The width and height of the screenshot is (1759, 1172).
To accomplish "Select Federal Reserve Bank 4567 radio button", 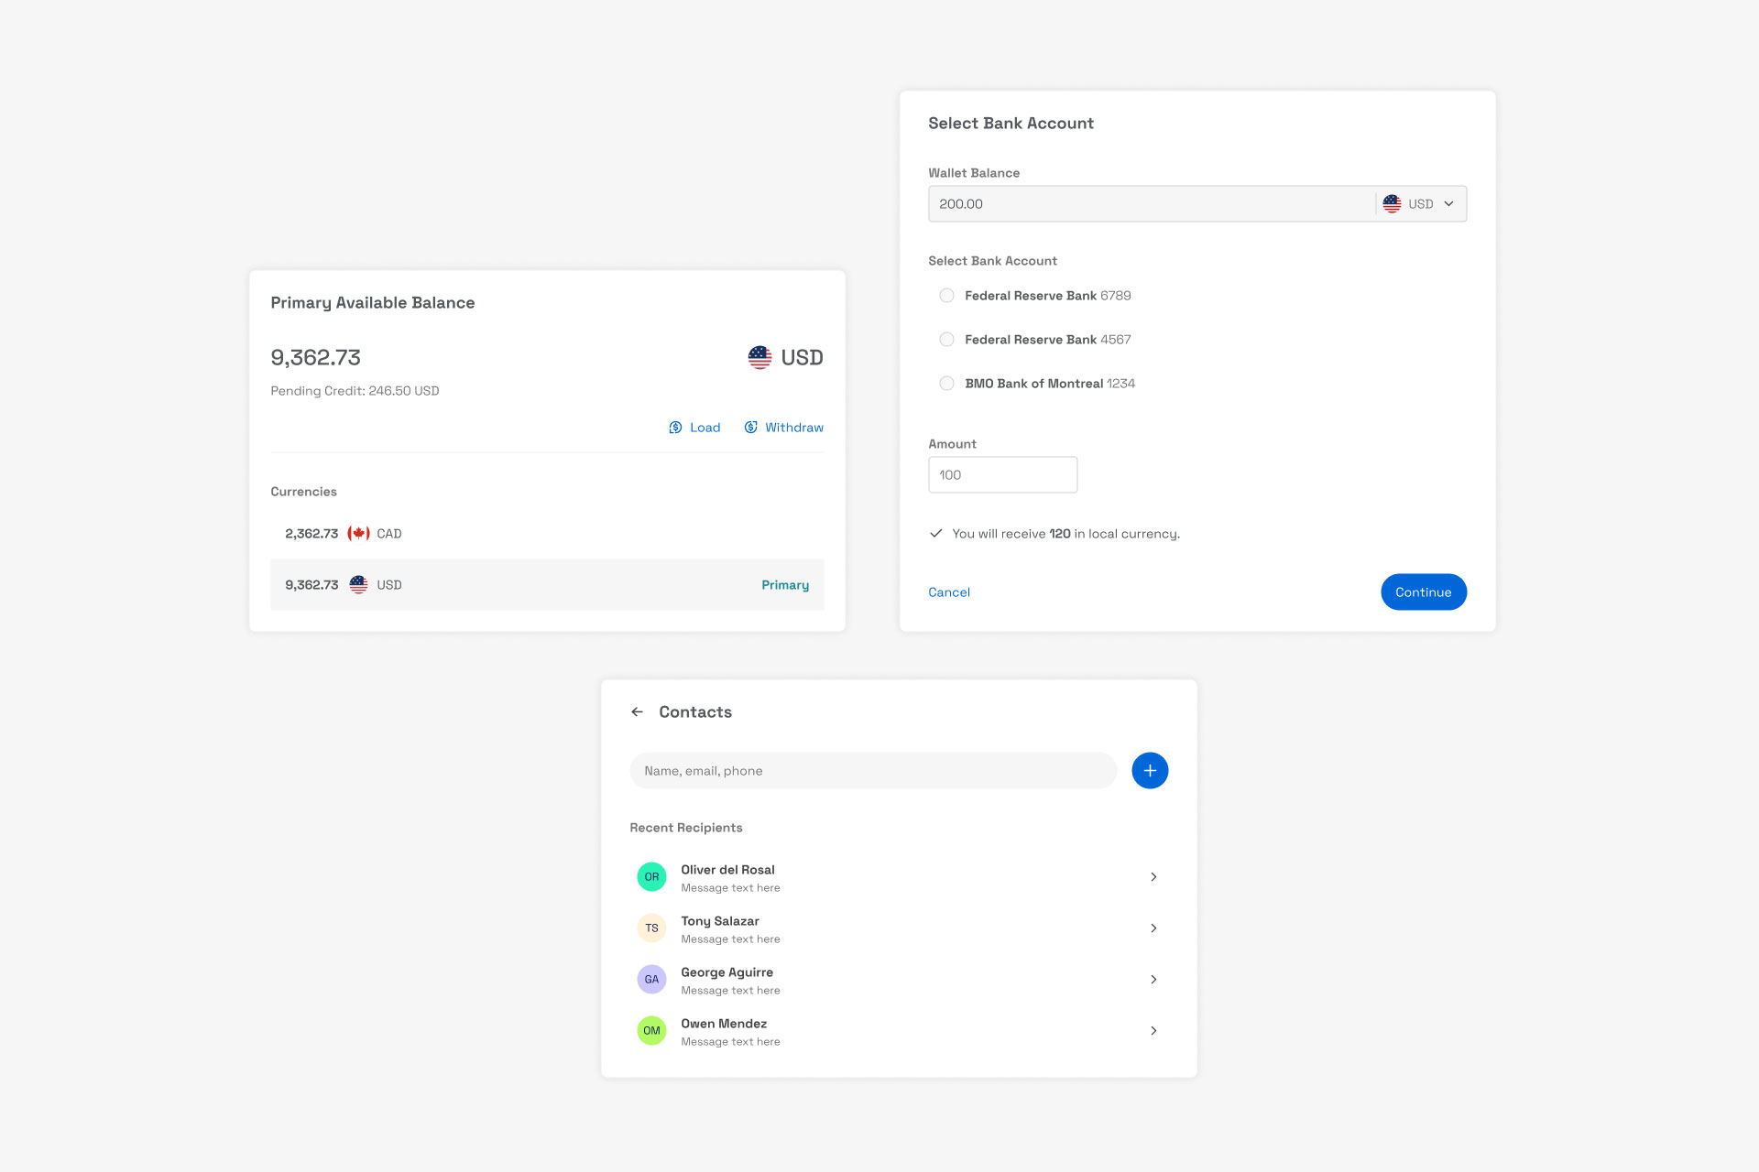I will point(946,340).
